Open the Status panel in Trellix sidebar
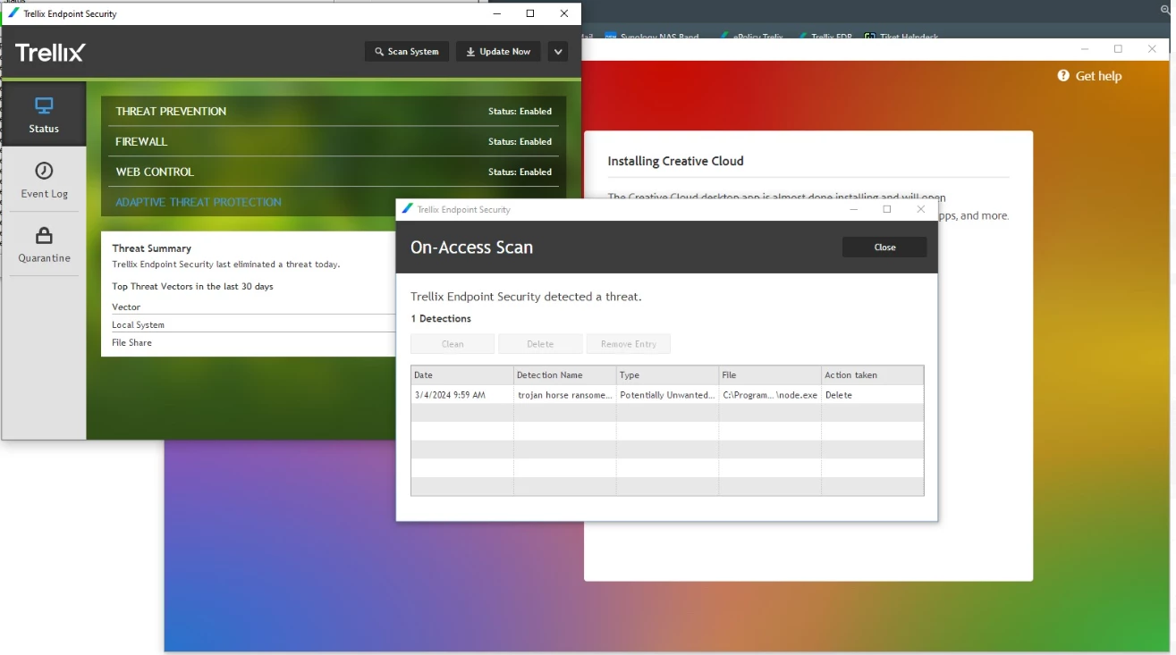 44,114
